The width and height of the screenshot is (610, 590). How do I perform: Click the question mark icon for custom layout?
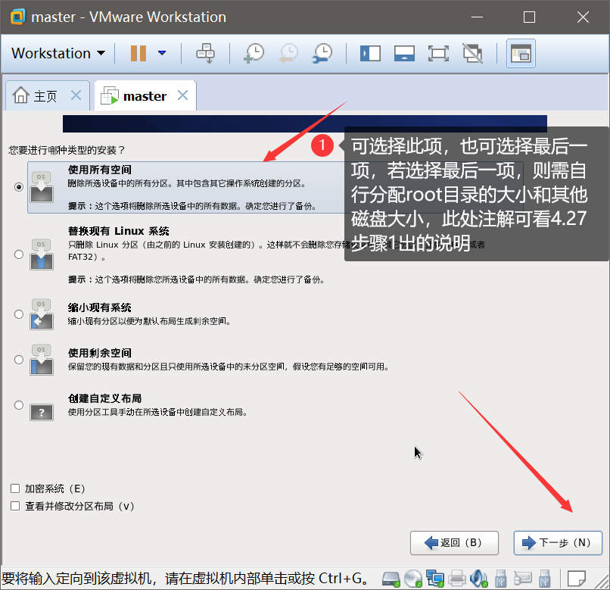click(x=42, y=412)
